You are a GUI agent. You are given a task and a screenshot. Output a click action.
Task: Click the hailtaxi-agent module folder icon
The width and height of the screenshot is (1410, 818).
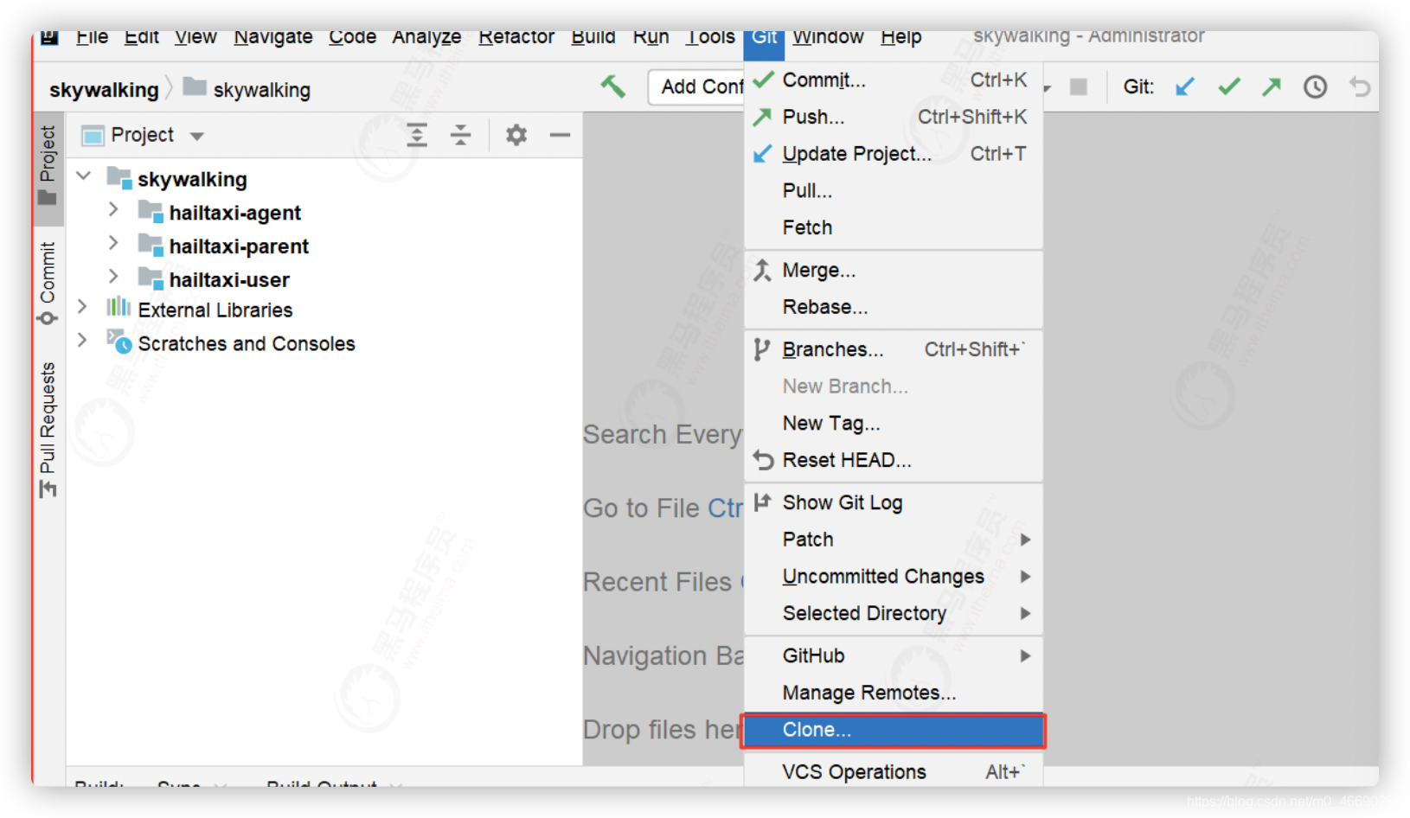[x=151, y=212]
